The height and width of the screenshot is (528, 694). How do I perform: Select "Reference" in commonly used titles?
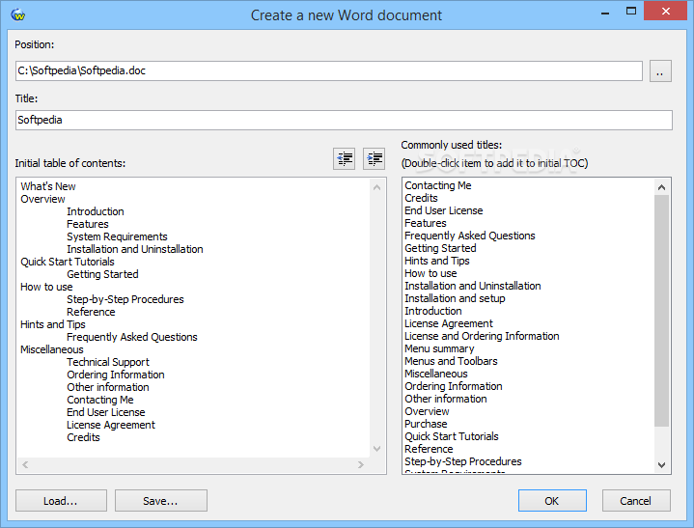point(429,449)
